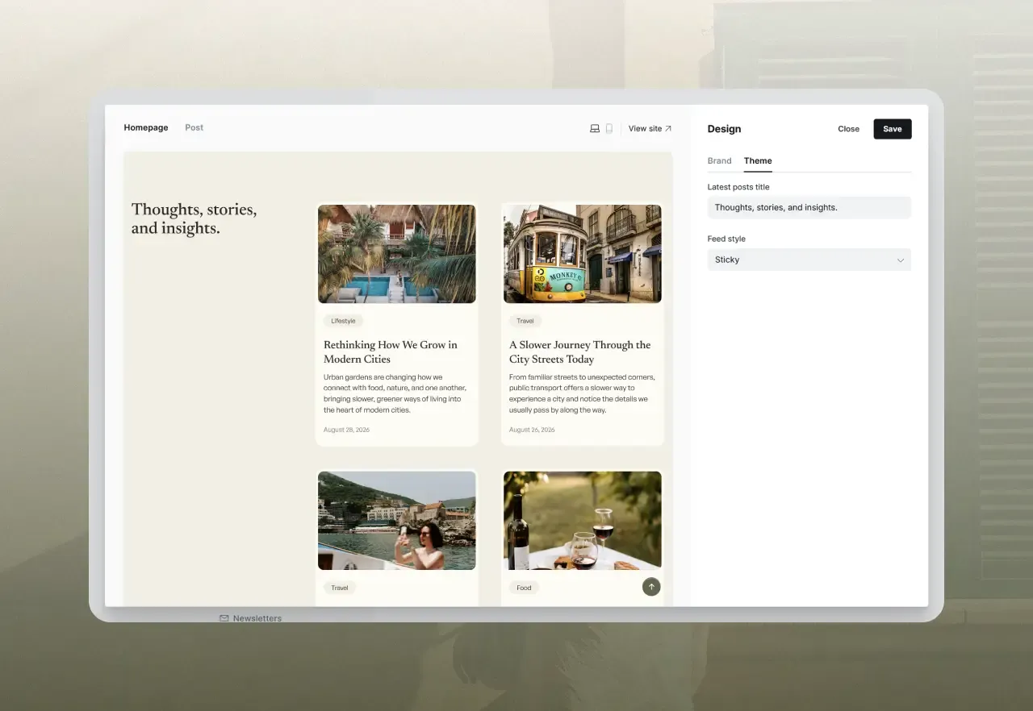Switch to the Brand tab
1033x711 pixels.
719,161
